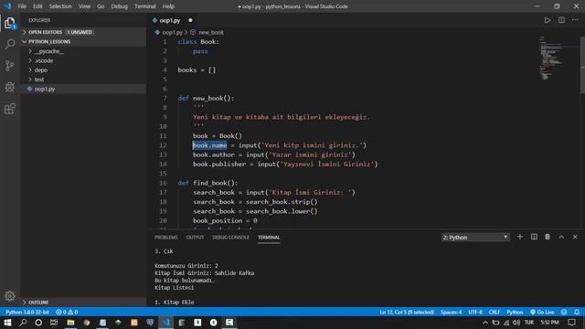This screenshot has width=585, height=329.
Task: Maximize the terminal panel size
Action: pos(561,237)
